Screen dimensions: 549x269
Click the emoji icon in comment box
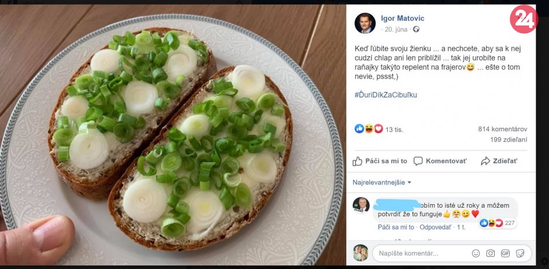476,253
